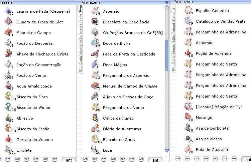Toggle the OFF switch beside the right window's ant button

[x=234, y=158]
